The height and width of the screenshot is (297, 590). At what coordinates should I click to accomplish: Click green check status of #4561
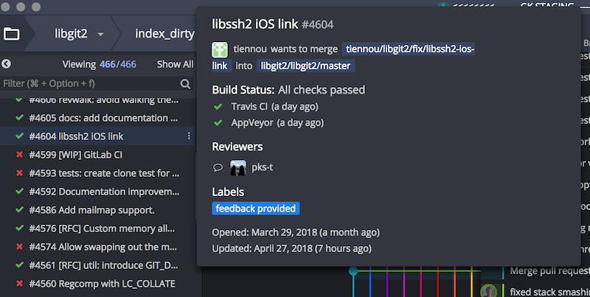(x=20, y=265)
